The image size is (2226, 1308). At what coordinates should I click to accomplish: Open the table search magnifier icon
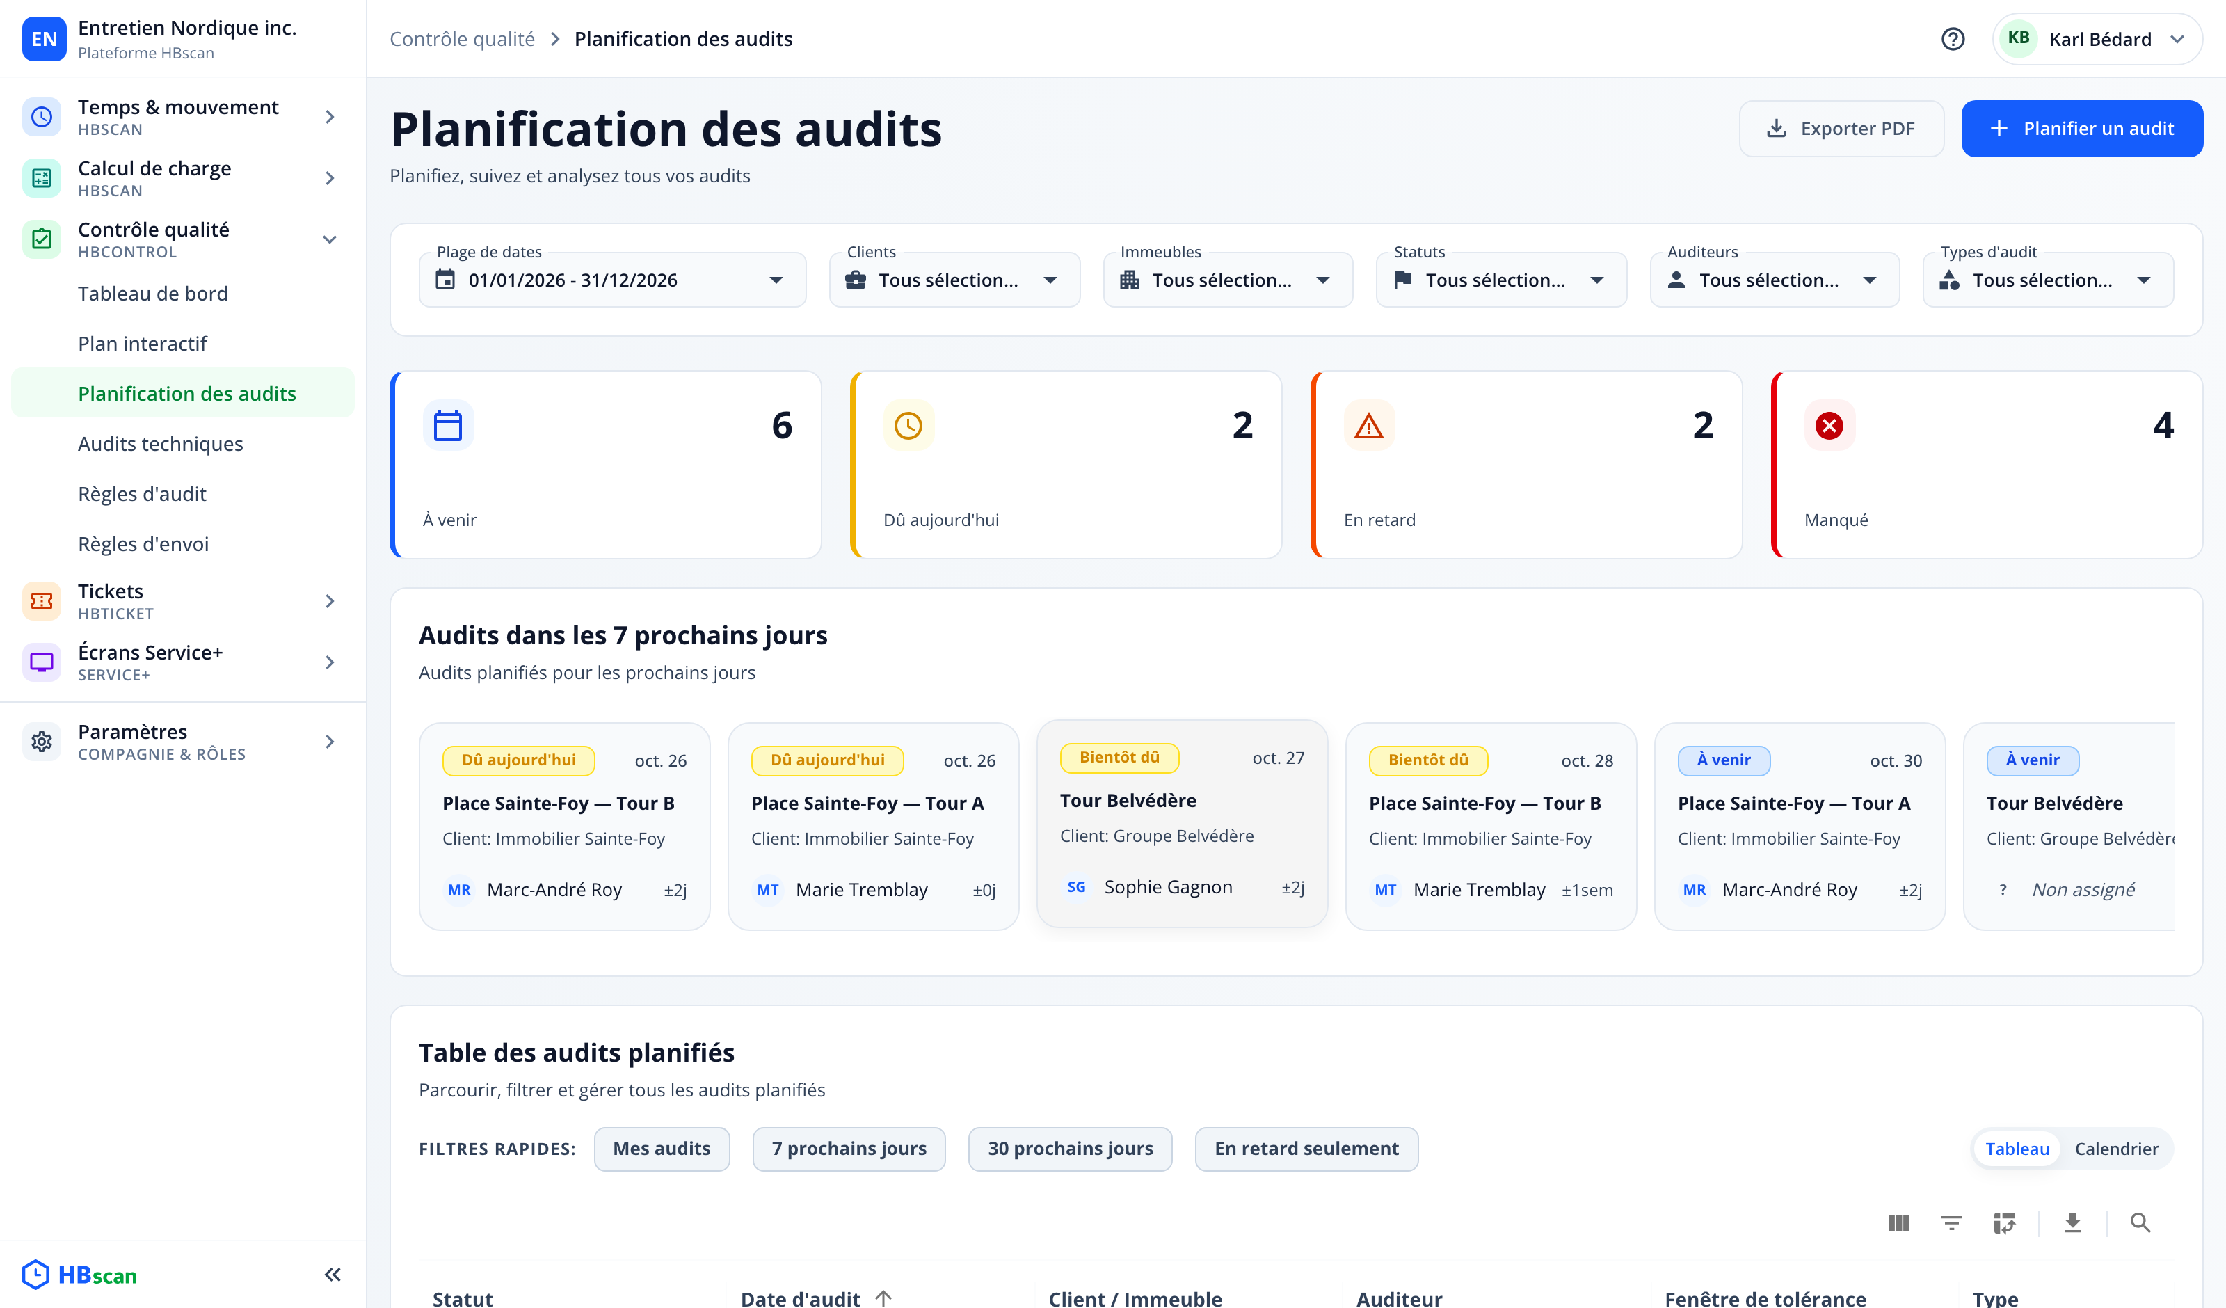(x=2140, y=1222)
